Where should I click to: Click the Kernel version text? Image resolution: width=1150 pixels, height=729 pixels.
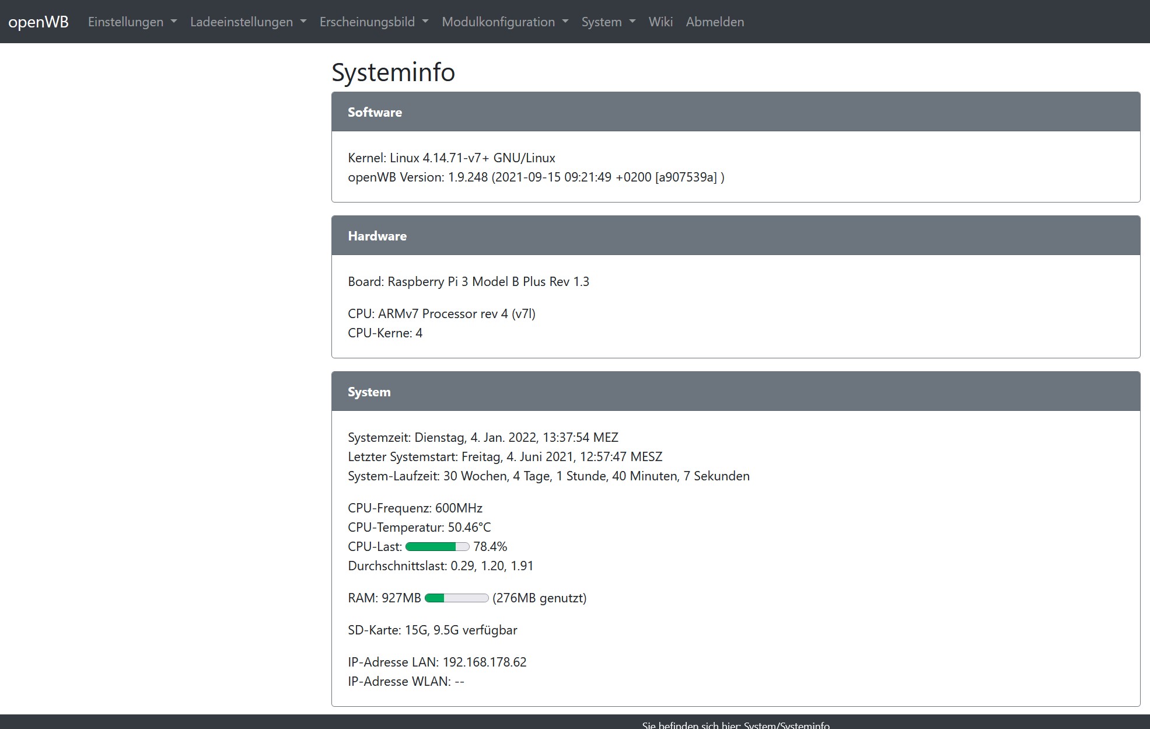[451, 158]
